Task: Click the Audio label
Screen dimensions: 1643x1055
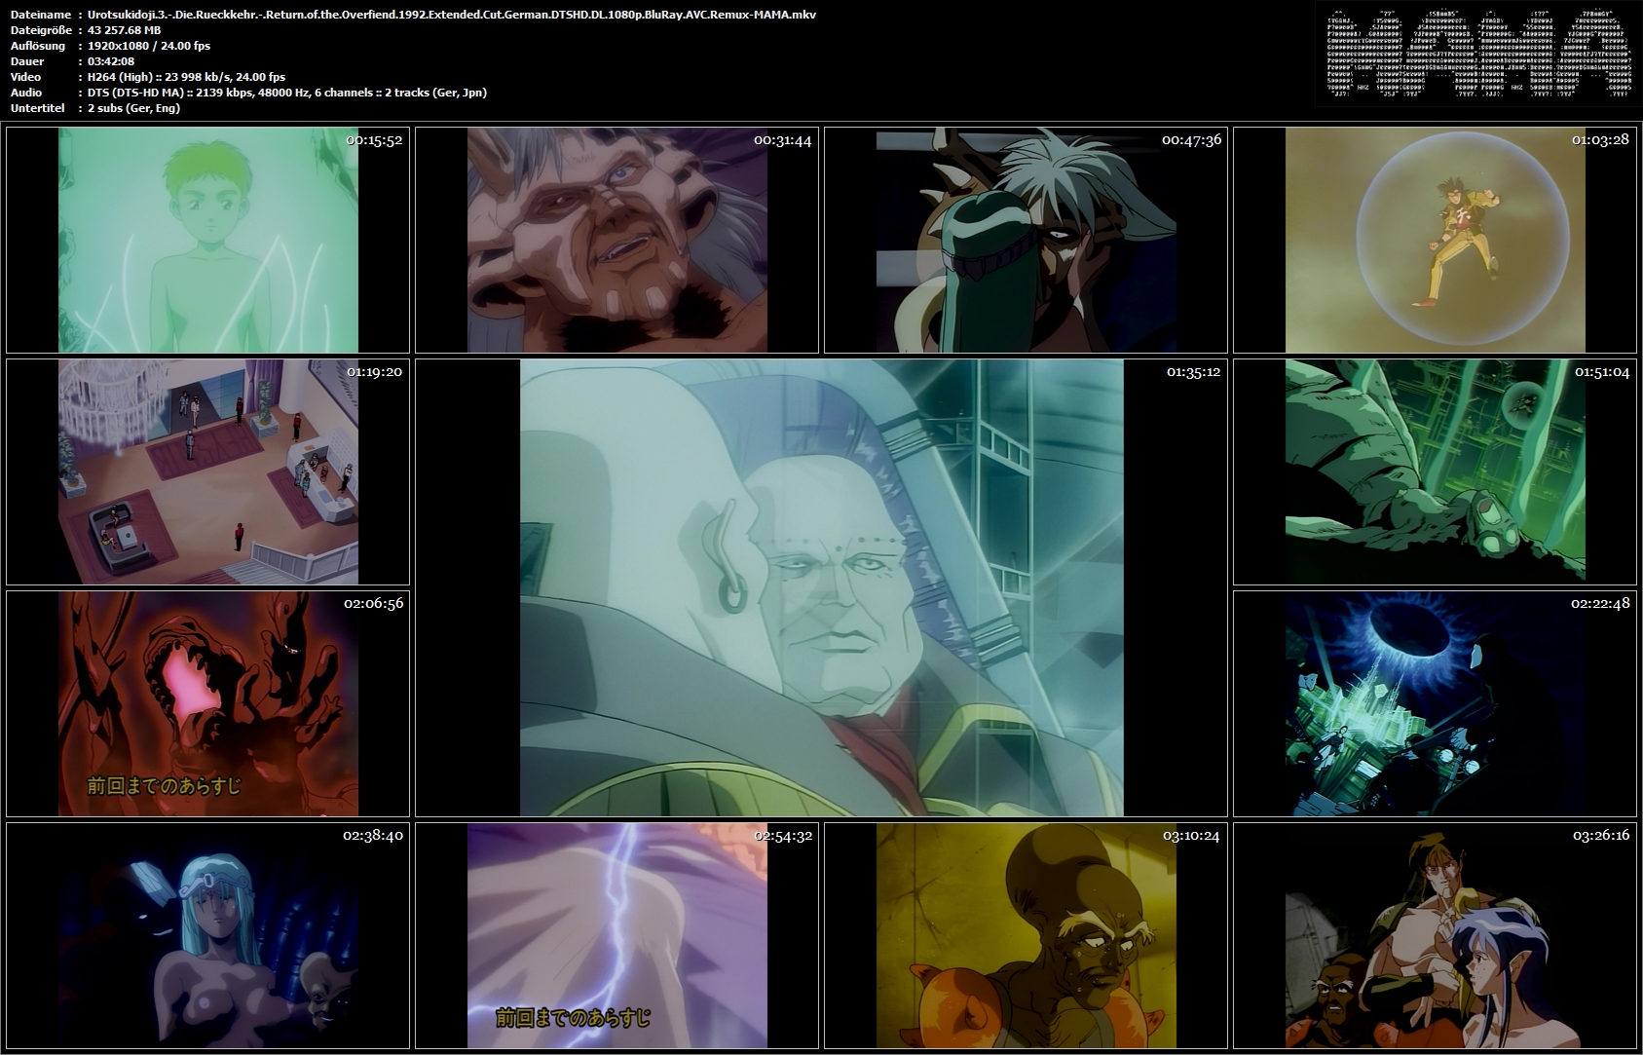Action: pyautogui.click(x=24, y=93)
